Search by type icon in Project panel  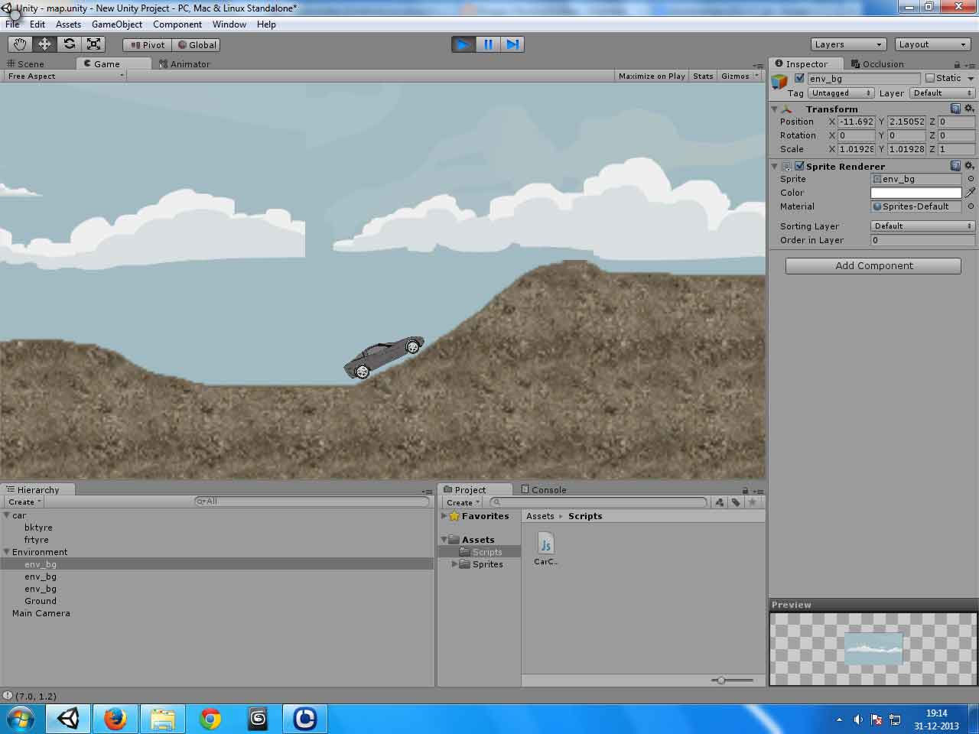click(719, 502)
